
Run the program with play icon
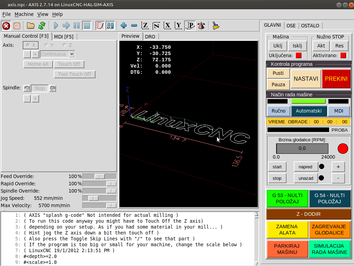pyautogui.click(x=56, y=26)
